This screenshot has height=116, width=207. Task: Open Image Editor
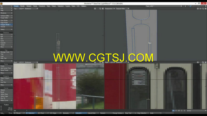(x=6, y=18)
